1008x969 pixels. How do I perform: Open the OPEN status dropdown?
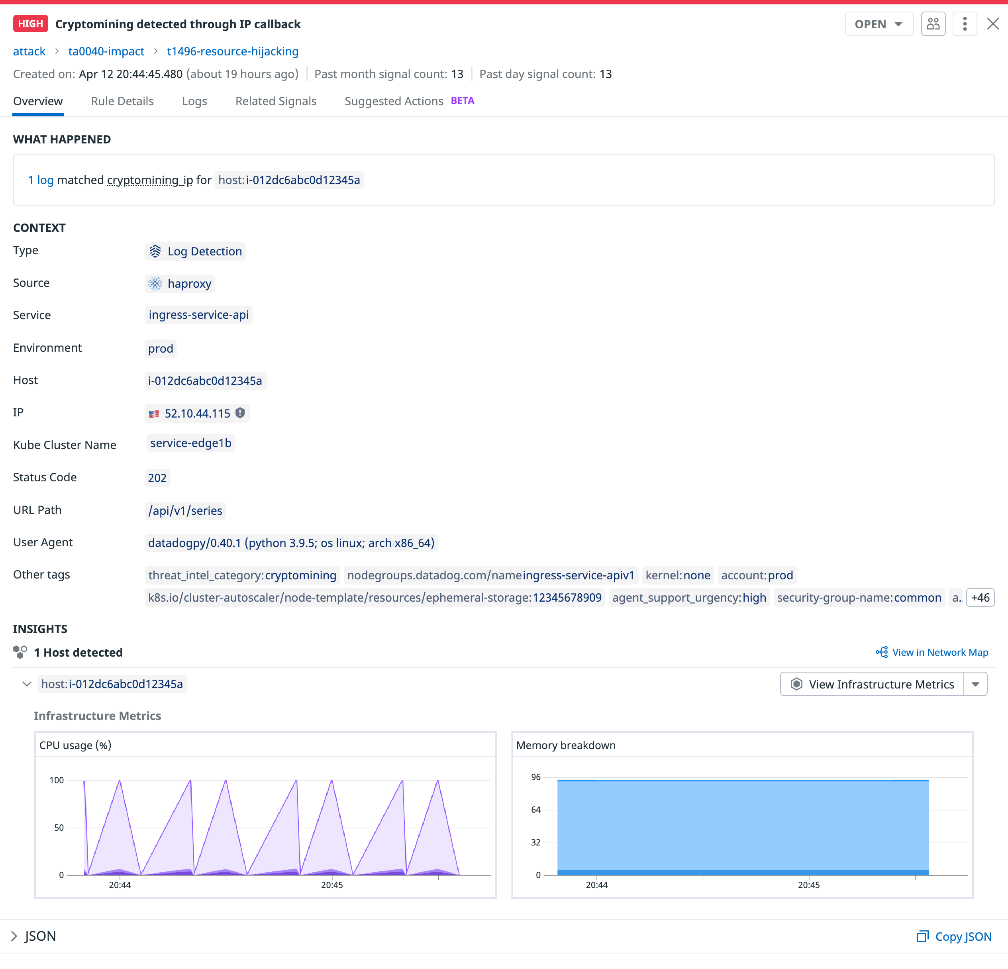[879, 24]
